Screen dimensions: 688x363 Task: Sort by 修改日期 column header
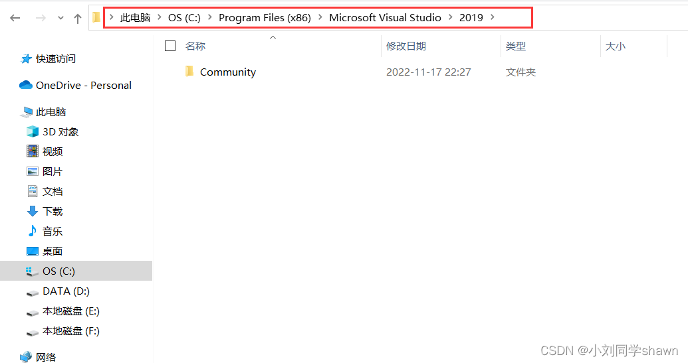pyautogui.click(x=406, y=46)
